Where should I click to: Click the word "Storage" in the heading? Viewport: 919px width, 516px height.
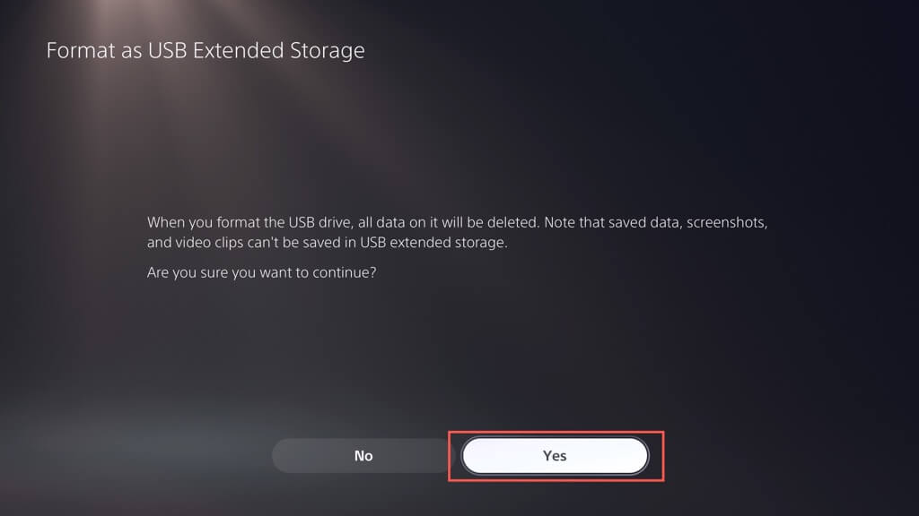(327, 50)
